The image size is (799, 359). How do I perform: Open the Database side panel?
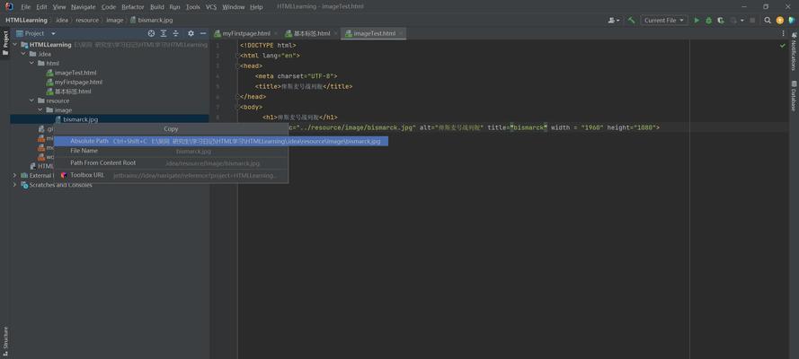794,96
